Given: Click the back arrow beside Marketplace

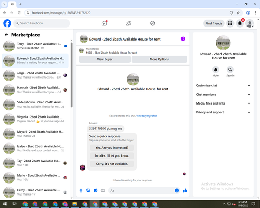Looking at the screenshot, I should point(6,35).
